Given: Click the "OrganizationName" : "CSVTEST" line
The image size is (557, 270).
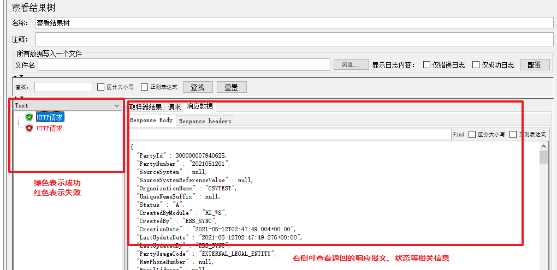Looking at the screenshot, I should (x=187, y=188).
